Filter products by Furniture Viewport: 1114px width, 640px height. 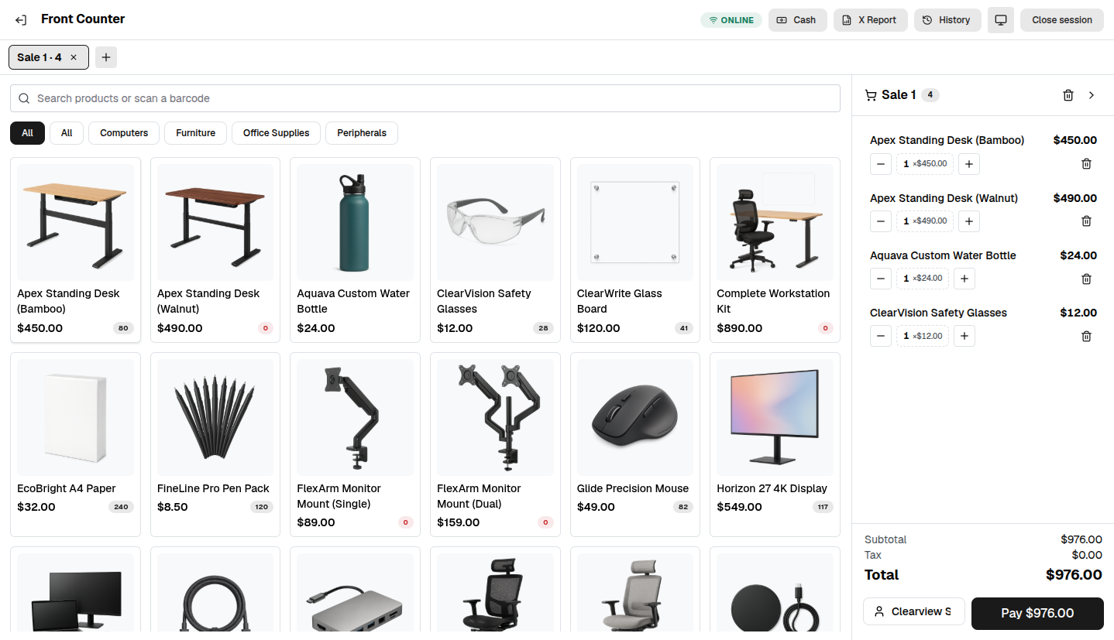click(195, 133)
